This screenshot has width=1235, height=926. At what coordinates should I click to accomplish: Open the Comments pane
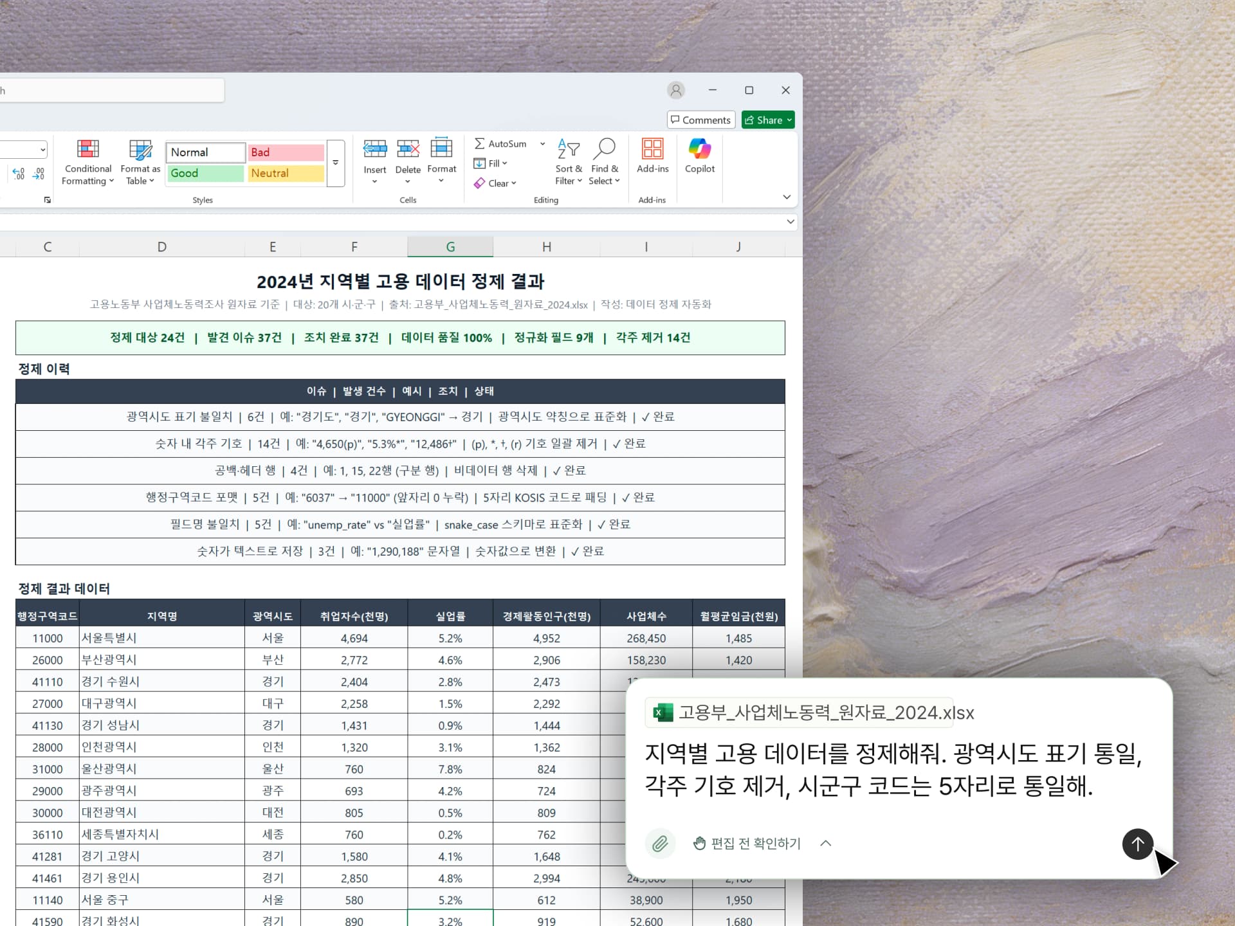700,120
